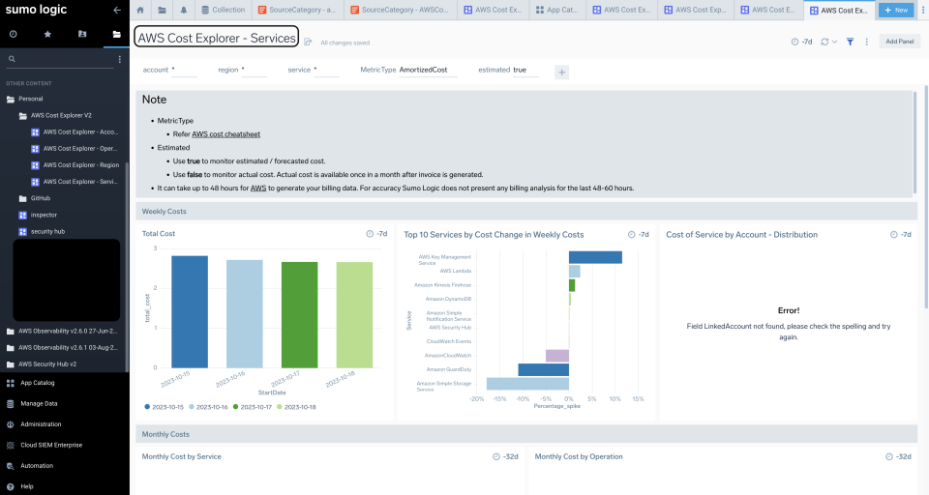This screenshot has height=495, width=929.
Task: Open AWS Cost Explorer - Acco... dashboard
Action: pos(75,132)
